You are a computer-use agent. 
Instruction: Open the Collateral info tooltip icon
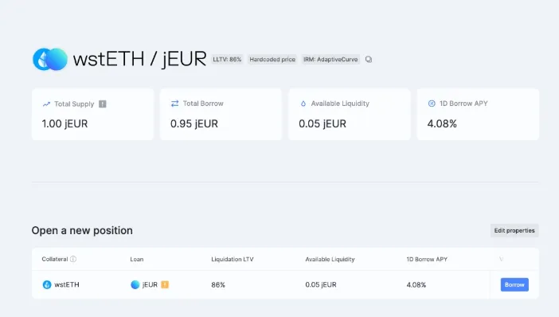73,259
